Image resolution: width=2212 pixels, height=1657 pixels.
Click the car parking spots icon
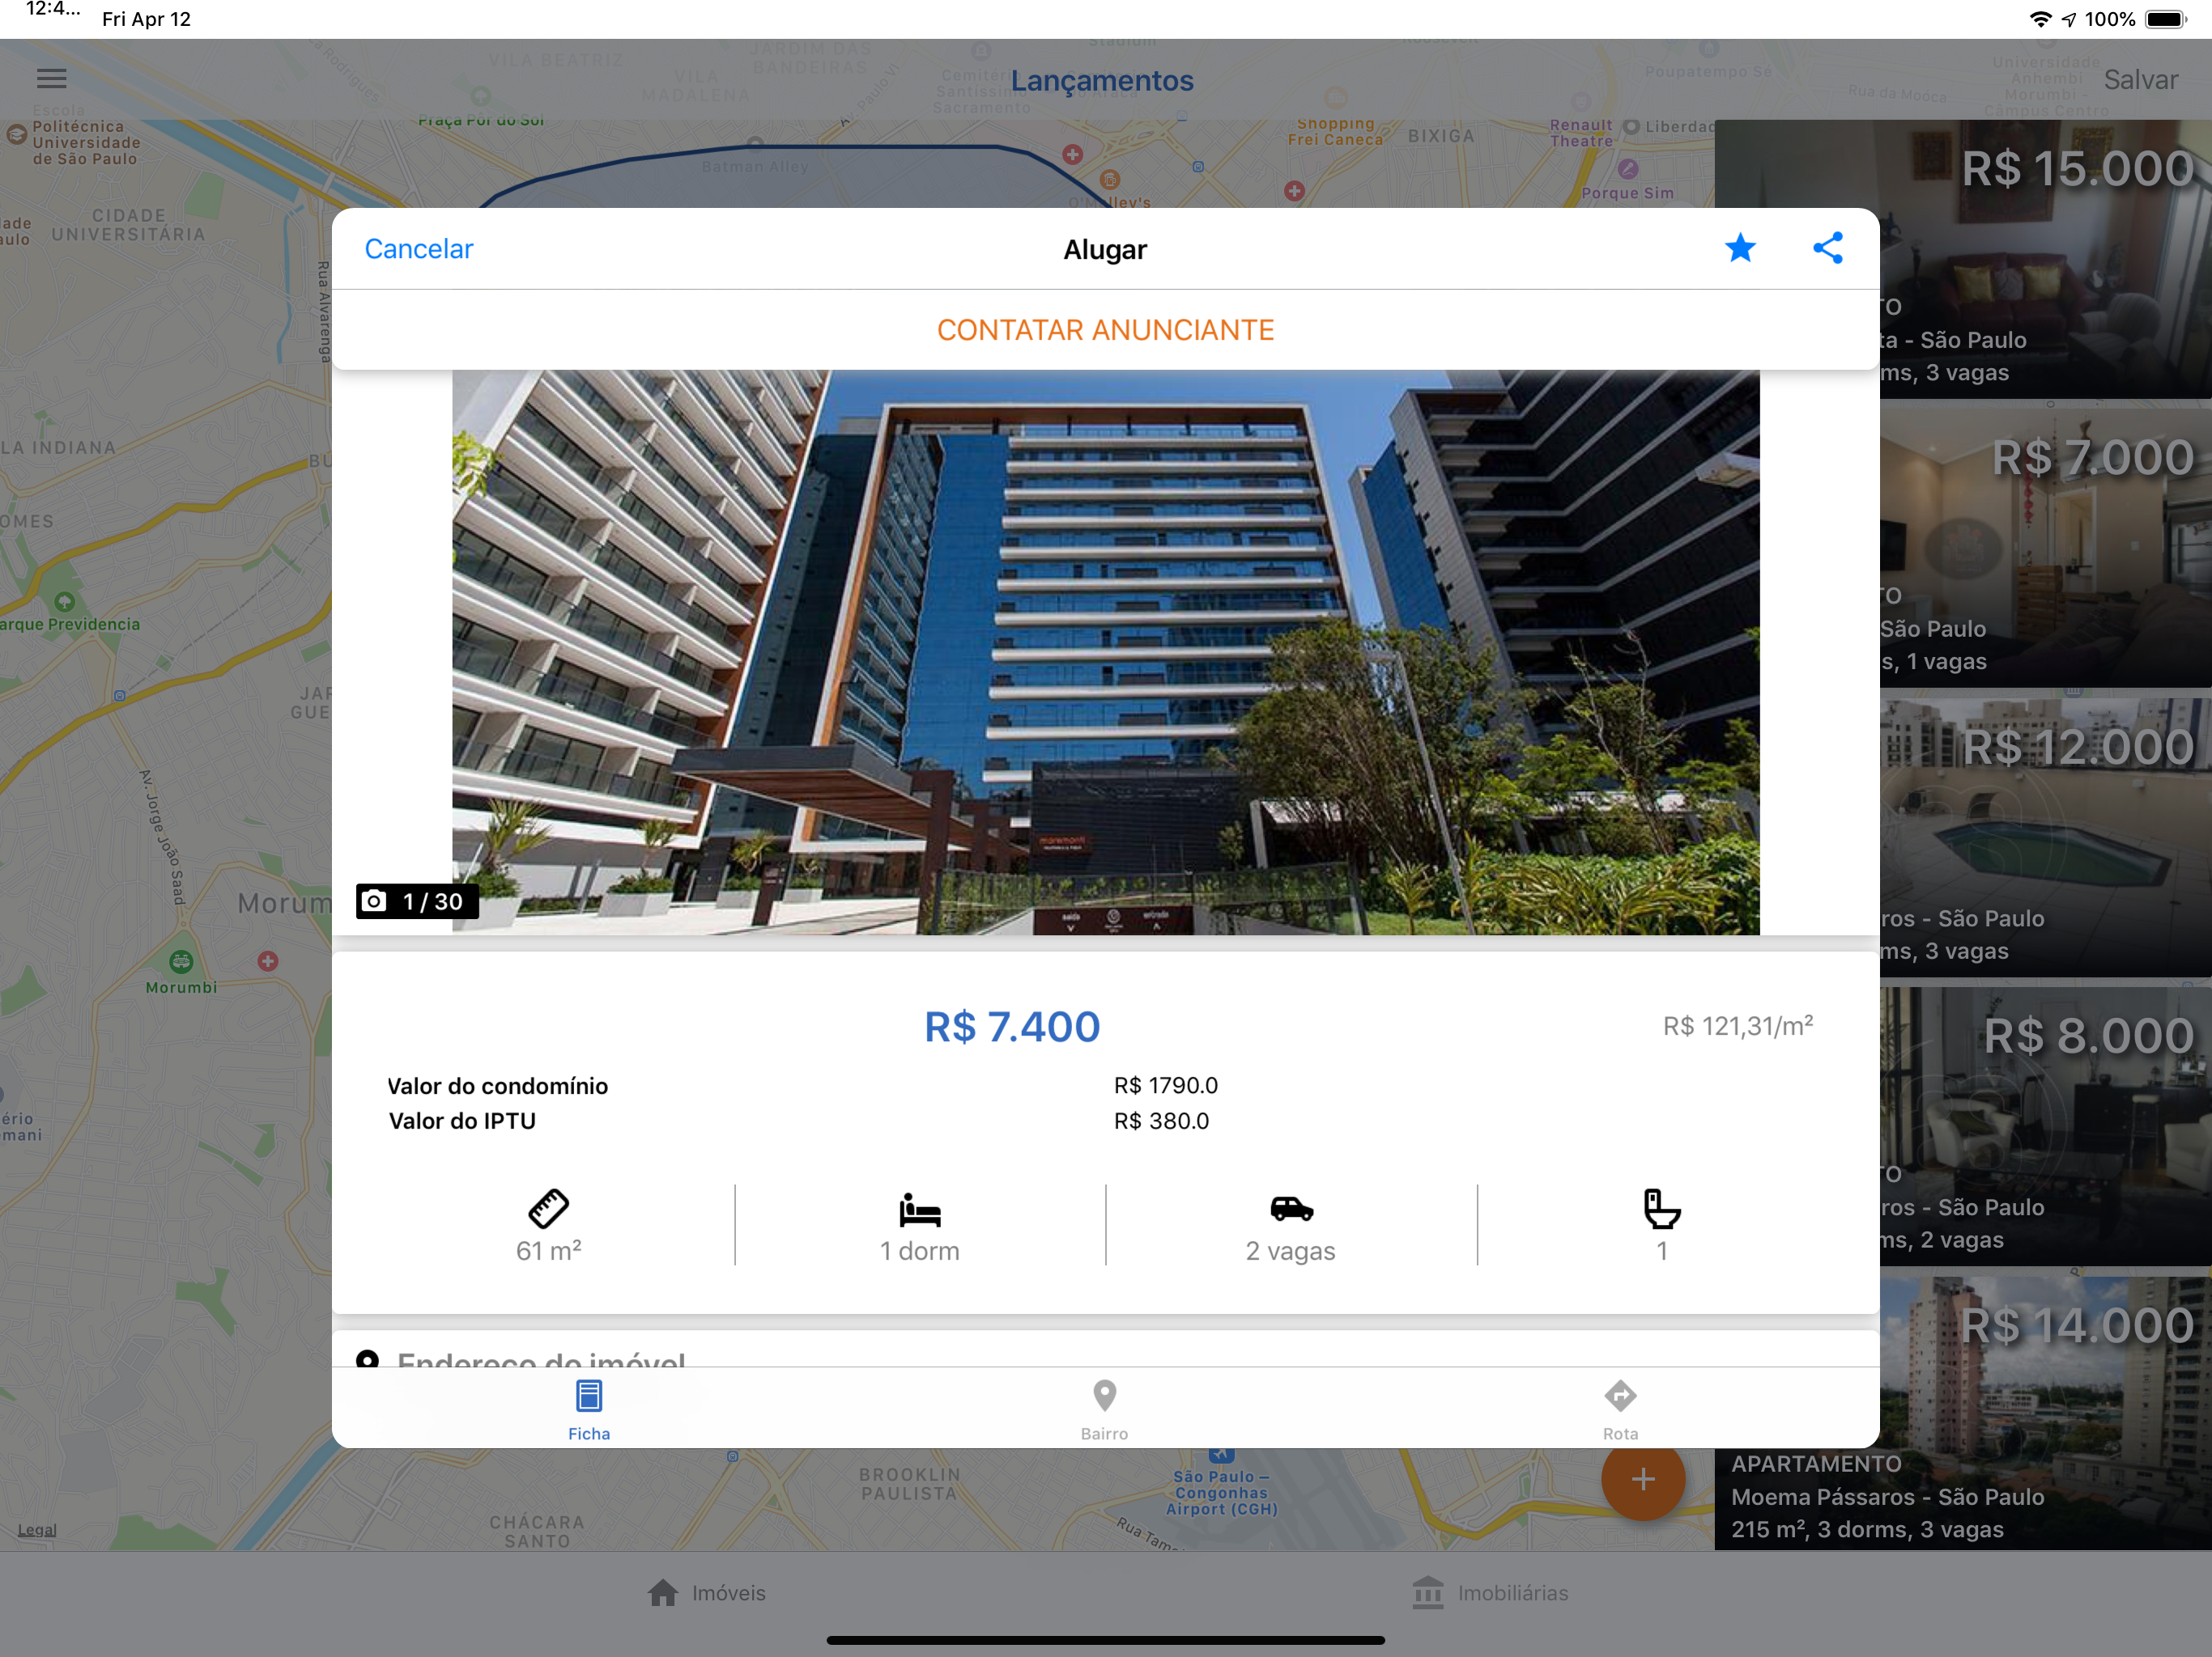[1290, 1210]
